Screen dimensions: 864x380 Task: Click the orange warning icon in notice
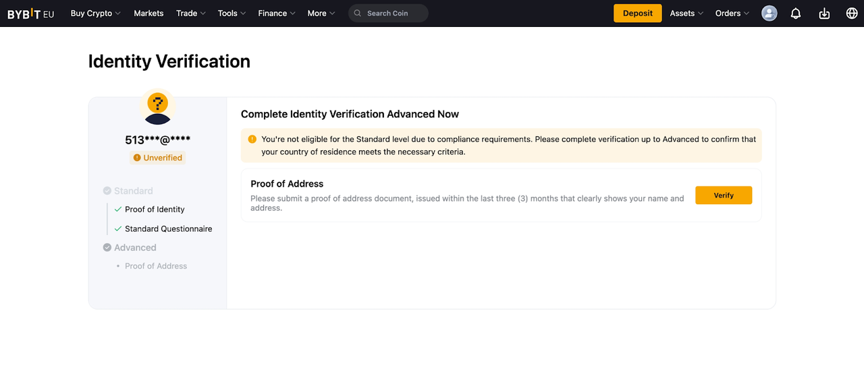click(x=252, y=139)
